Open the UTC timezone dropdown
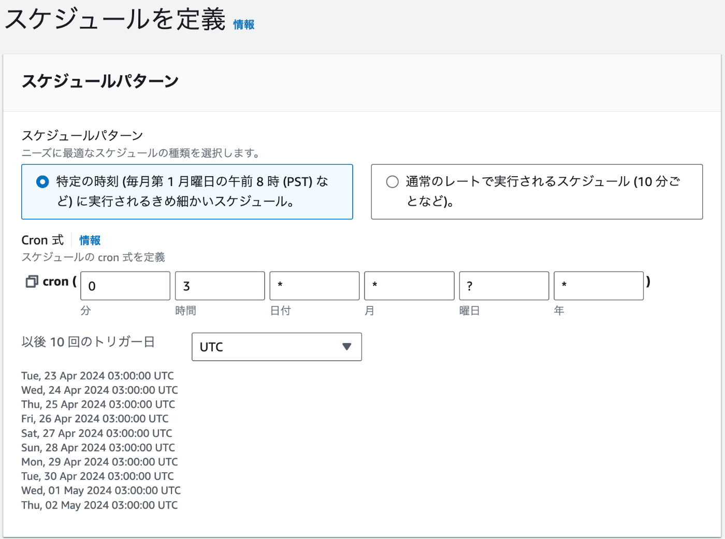 pos(277,347)
